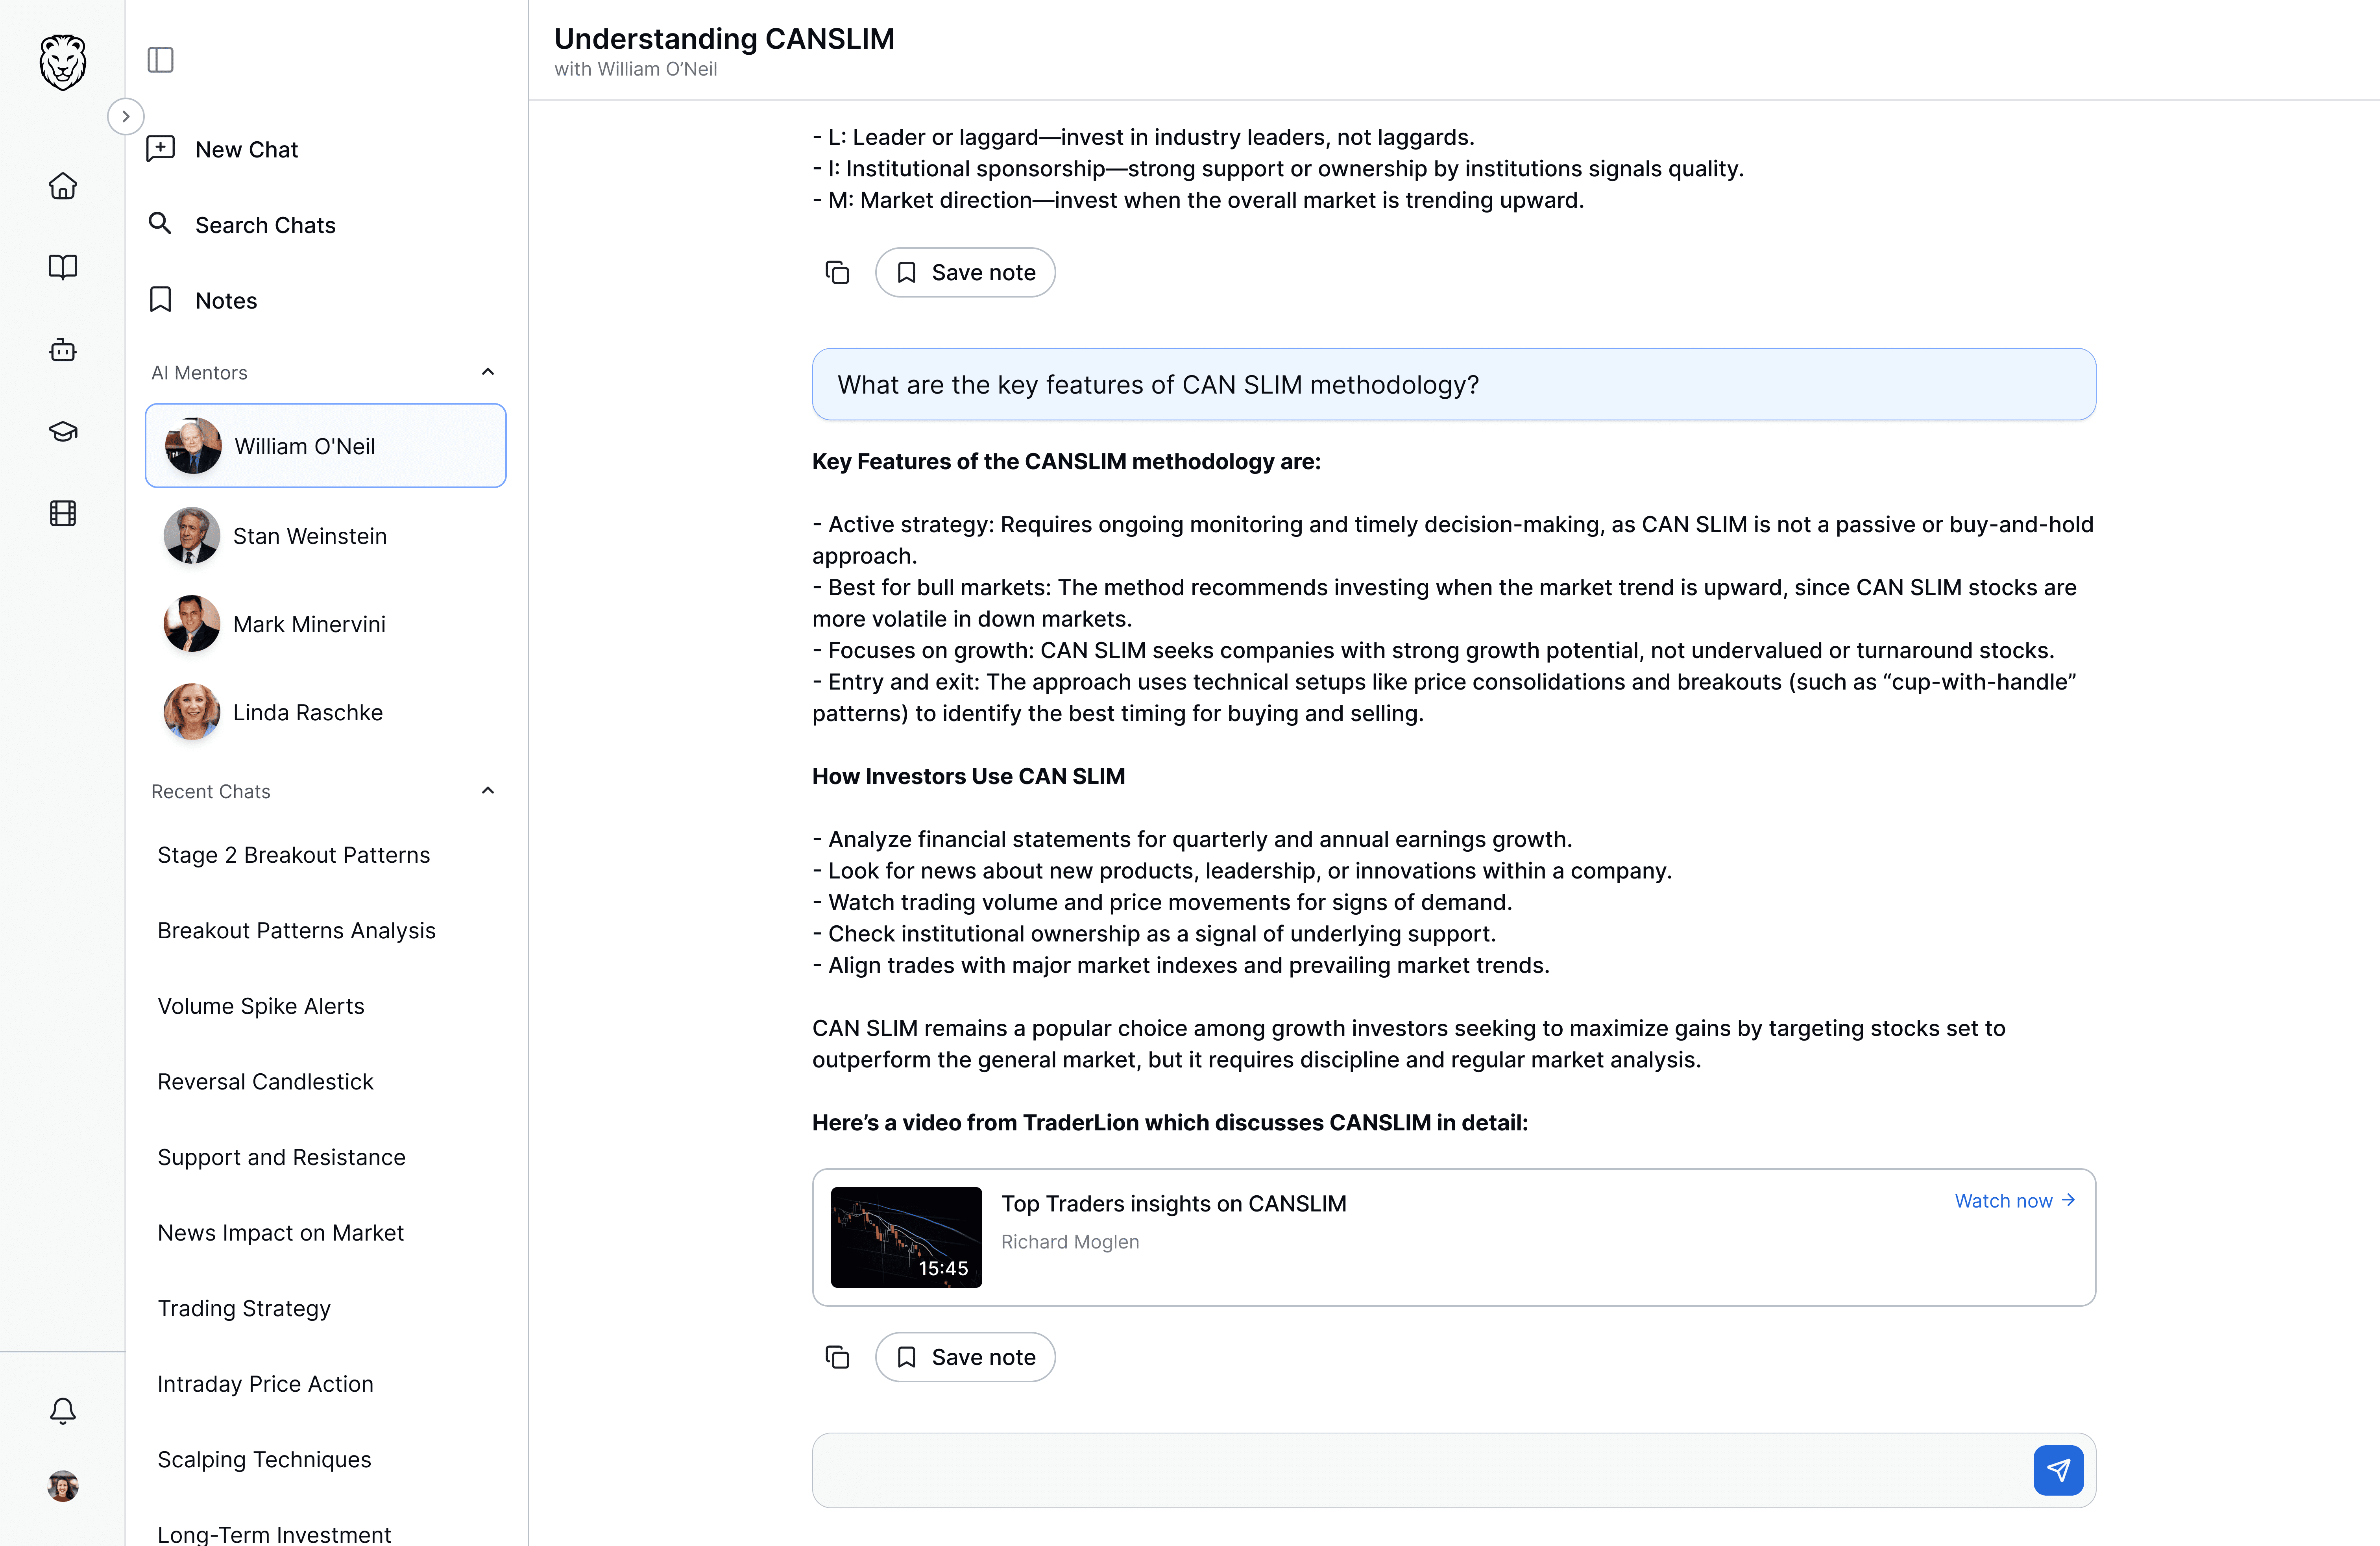This screenshot has width=2380, height=1546.
Task: Save note for the last response
Action: [965, 1357]
